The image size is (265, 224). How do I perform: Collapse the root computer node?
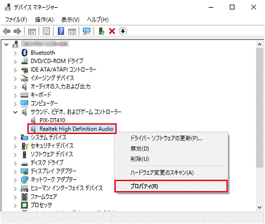6,45
